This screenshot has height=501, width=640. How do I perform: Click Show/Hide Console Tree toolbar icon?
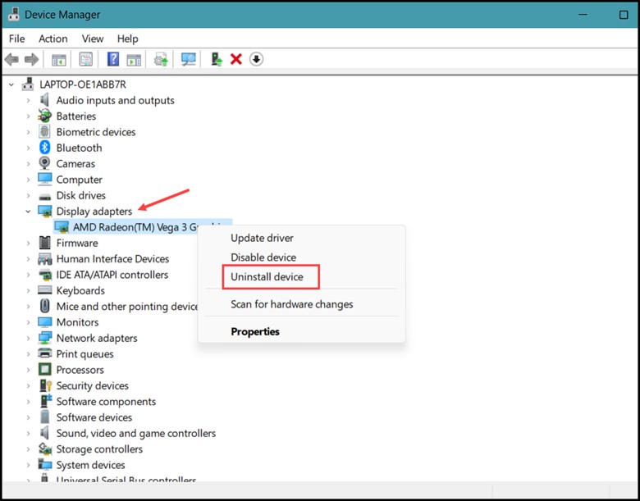click(x=59, y=60)
